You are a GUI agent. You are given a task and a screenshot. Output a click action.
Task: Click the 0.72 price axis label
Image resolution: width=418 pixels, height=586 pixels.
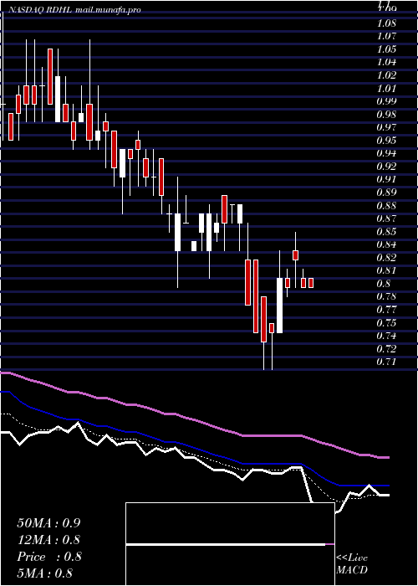(x=386, y=349)
